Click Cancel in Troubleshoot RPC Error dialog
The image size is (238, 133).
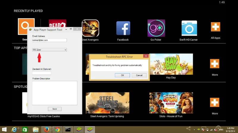click(x=139, y=75)
